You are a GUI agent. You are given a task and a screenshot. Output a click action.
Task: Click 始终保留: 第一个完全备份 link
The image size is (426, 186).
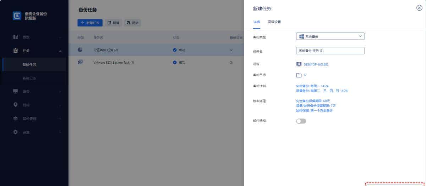[314, 111]
